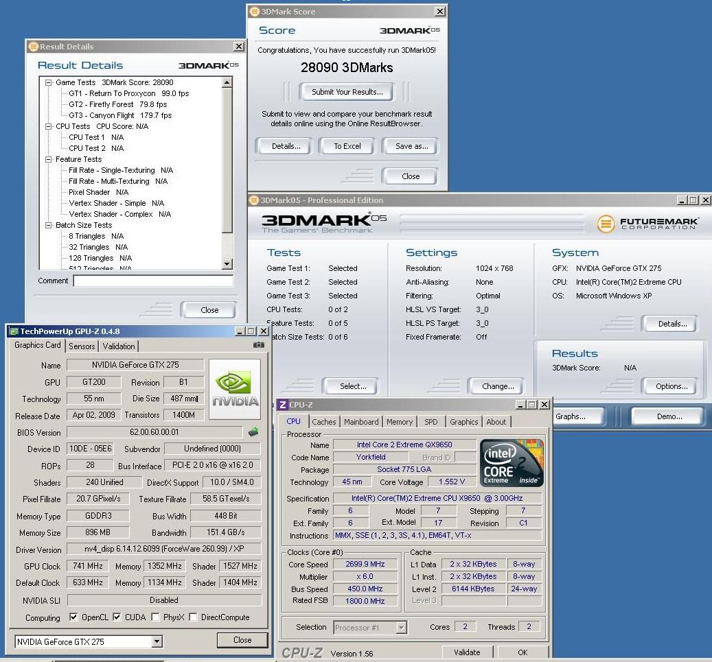This screenshot has width=712, height=662.
Task: Click the Core Speed value 2699.9 MHz
Action: point(365,564)
